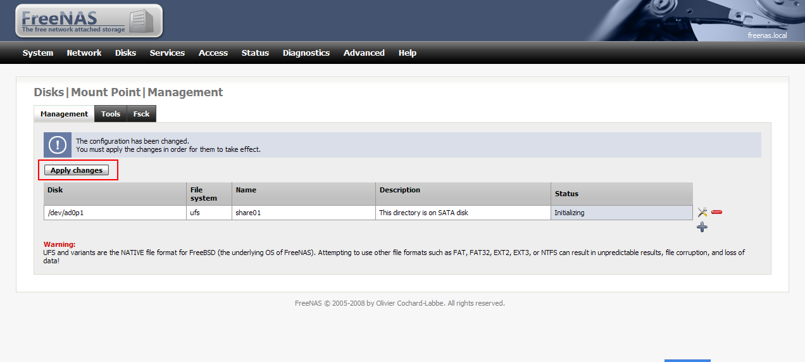Switch to the Fsck tab
805x362 pixels.
pos(142,114)
